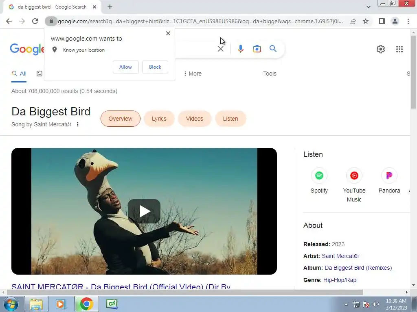Start voice search with the microphone icon
The width and height of the screenshot is (417, 312).
tap(240, 49)
